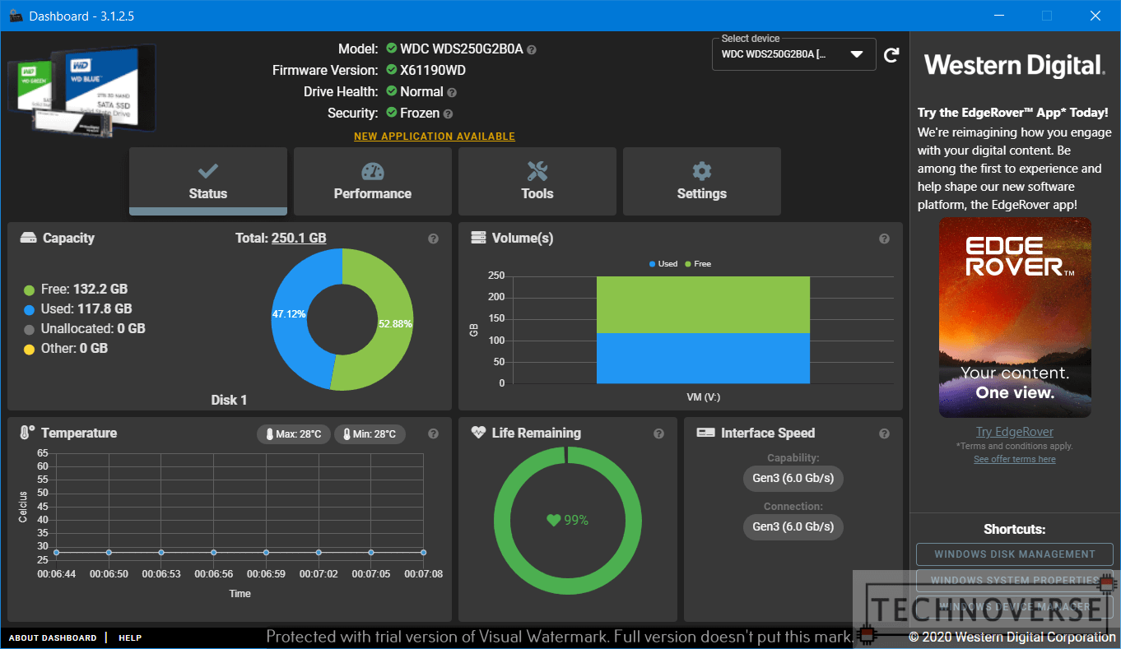Image resolution: width=1121 pixels, height=649 pixels.
Task: Click the Dashboard app title bar icon
Action: pos(16,16)
